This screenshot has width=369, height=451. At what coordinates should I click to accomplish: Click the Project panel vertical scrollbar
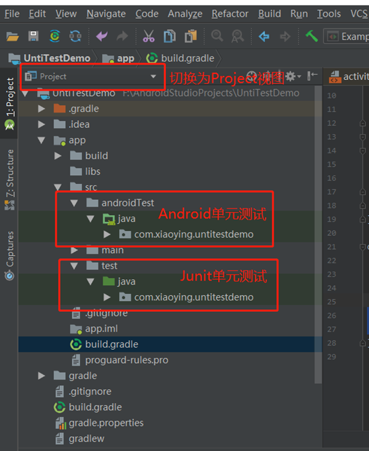[318, 234]
